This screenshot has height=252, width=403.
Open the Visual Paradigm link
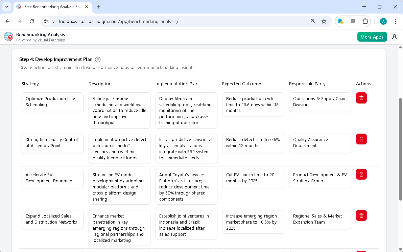tap(51, 40)
